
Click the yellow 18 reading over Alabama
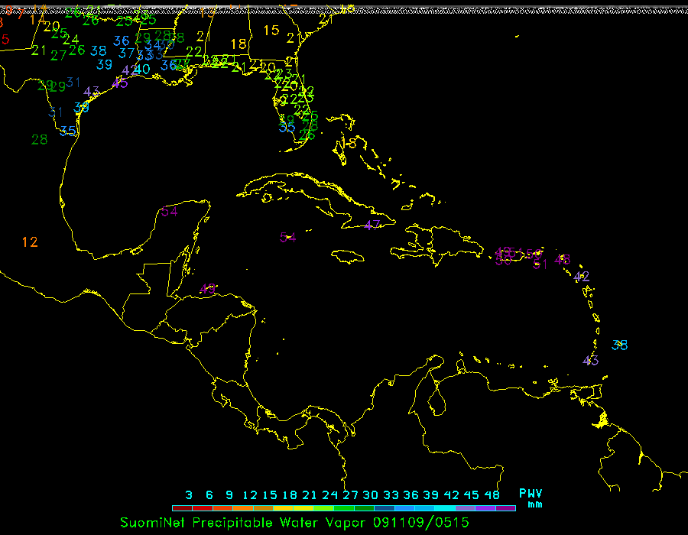(239, 44)
